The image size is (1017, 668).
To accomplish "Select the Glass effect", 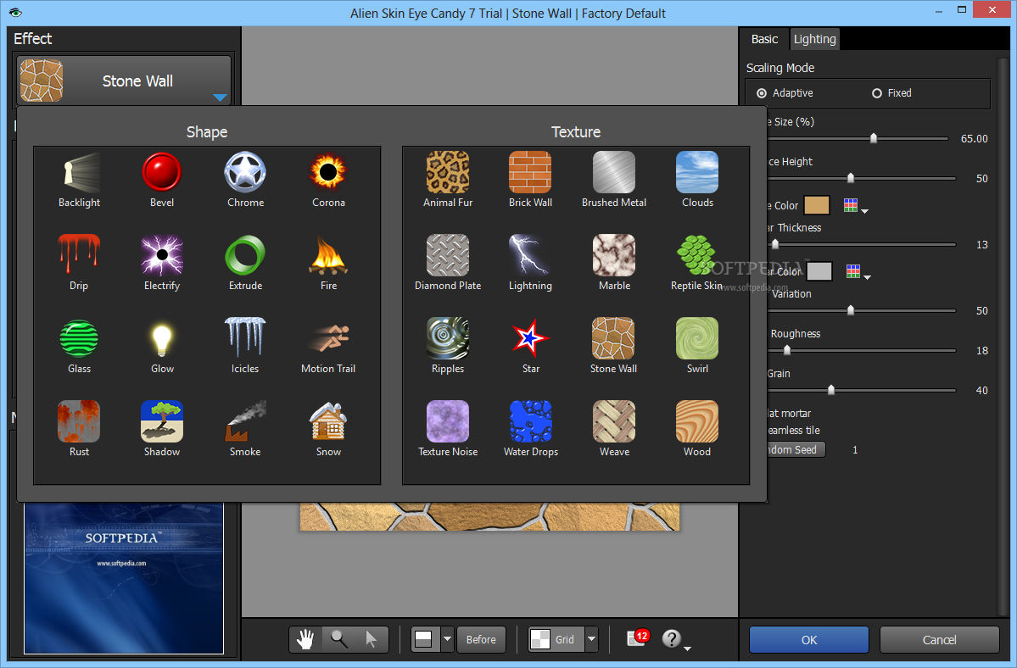I will [79, 345].
